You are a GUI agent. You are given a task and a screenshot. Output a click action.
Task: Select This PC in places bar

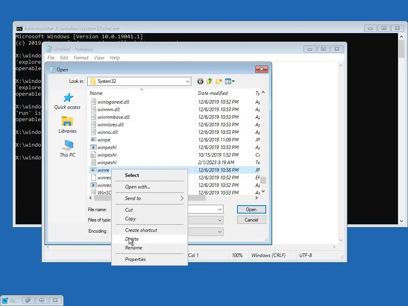click(x=67, y=149)
